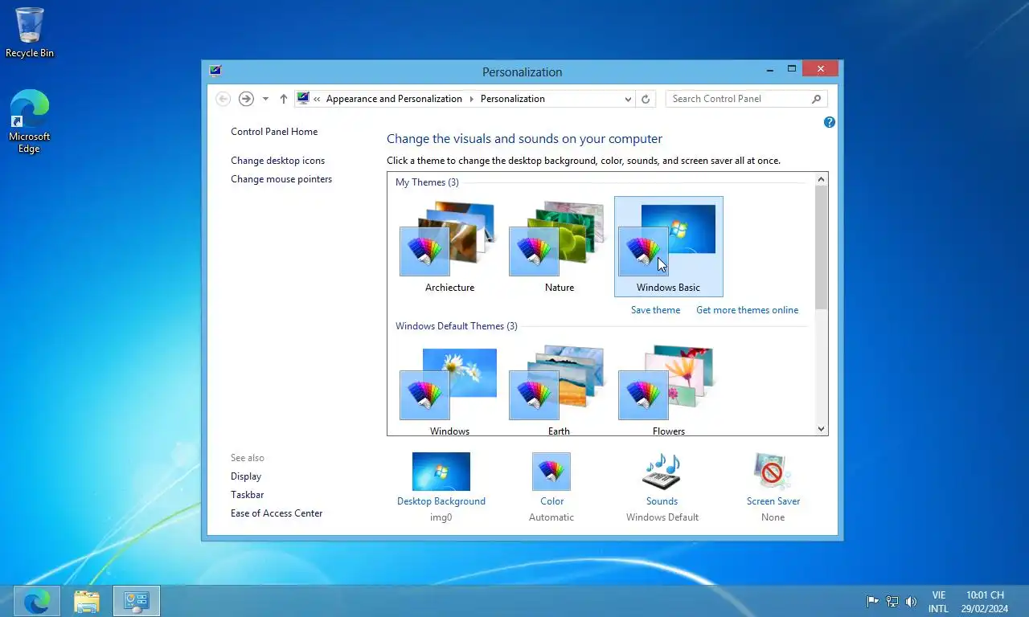Select the Flowers theme thumbnail
This screenshot has height=617, width=1029.
point(668,390)
